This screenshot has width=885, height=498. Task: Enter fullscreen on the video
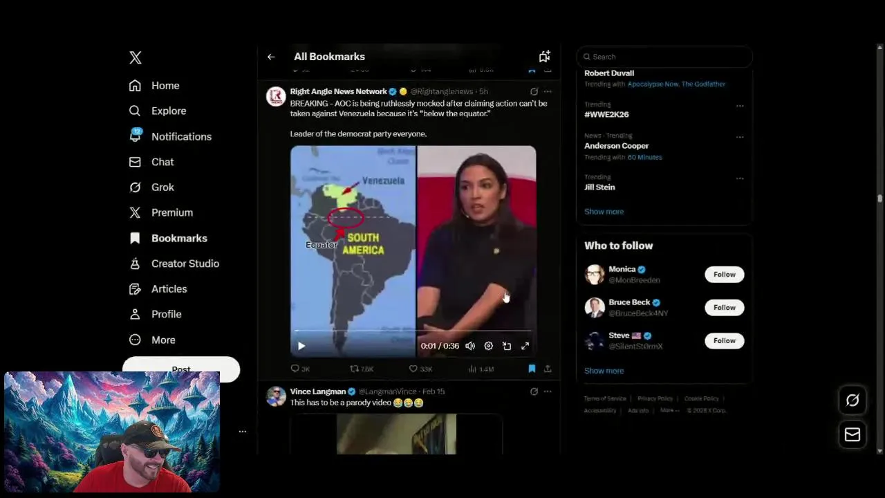pyautogui.click(x=525, y=346)
